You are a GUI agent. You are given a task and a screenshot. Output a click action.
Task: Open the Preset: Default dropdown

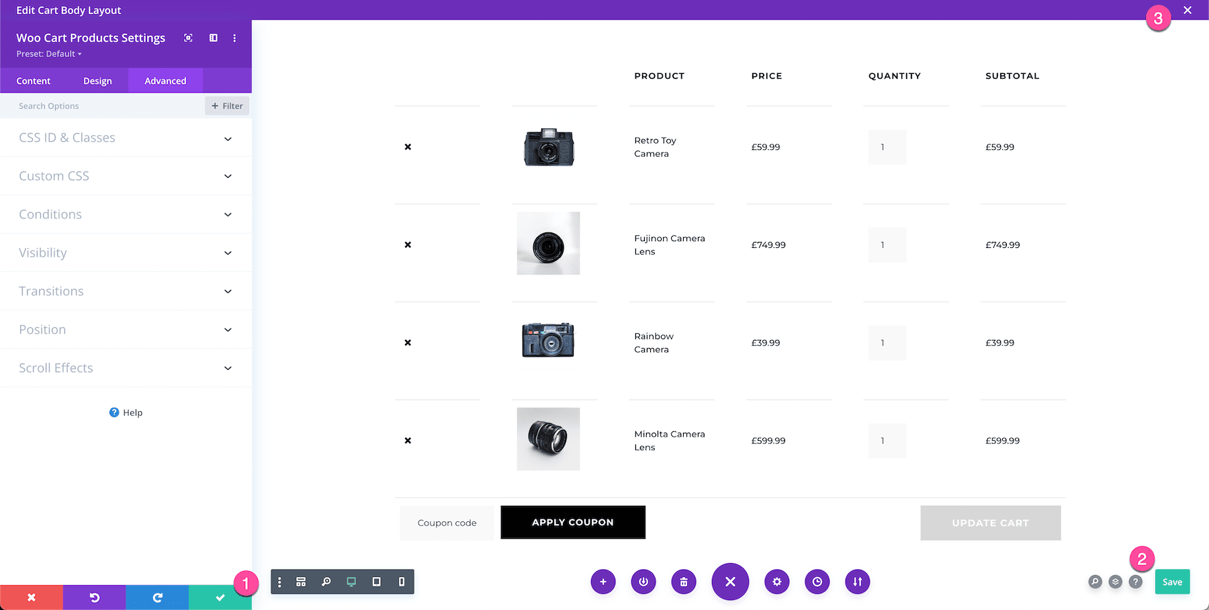[49, 54]
